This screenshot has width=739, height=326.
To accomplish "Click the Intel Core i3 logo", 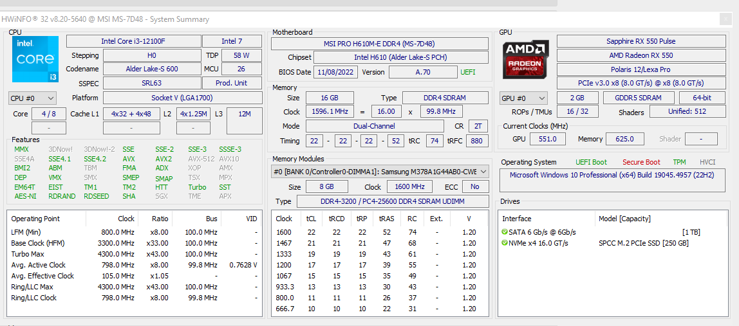I will [x=35, y=59].
